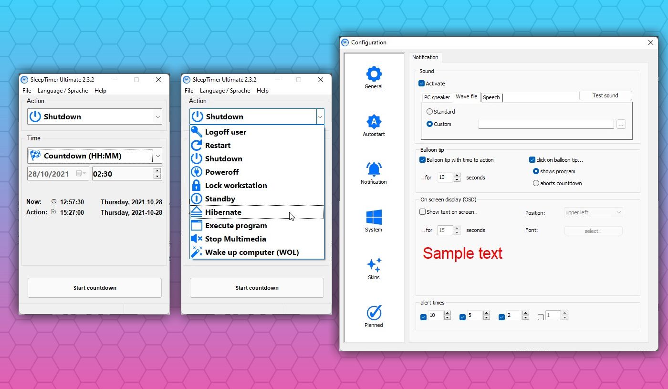The height and width of the screenshot is (389, 668).
Task: Click the flag icon beside the Action time
Action: [53, 212]
